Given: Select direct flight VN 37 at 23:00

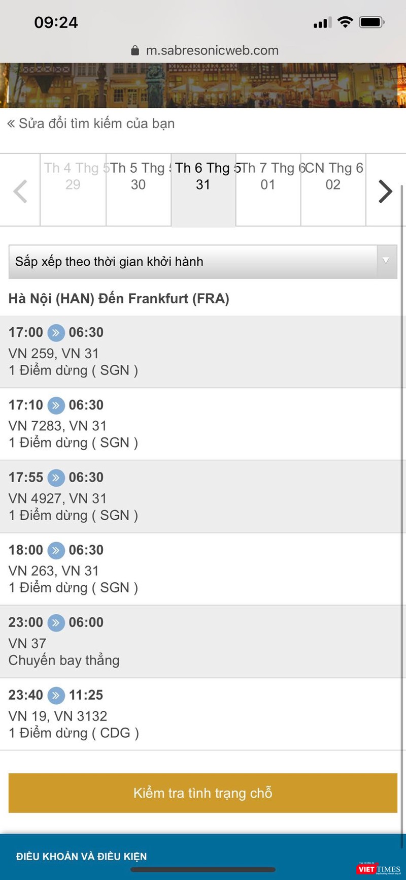Looking at the screenshot, I should coord(202,641).
